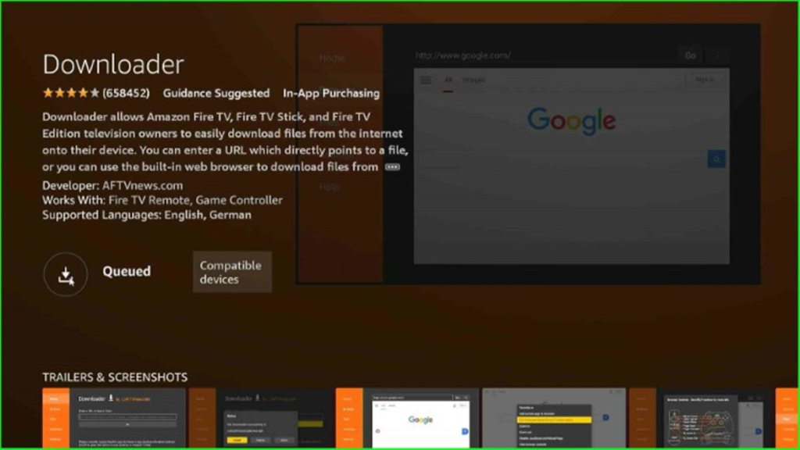This screenshot has width=800, height=450.
Task: Click the Queued download icon button
Action: pyautogui.click(x=66, y=274)
